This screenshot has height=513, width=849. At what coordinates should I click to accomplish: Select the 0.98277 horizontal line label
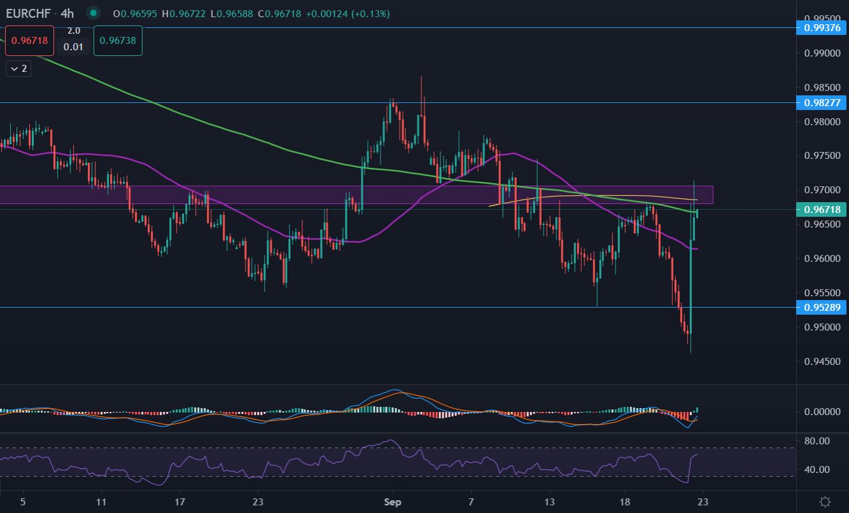tap(822, 102)
